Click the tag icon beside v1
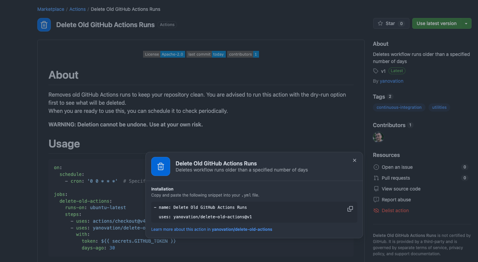Image resolution: width=478 pixels, height=262 pixels. [375, 71]
